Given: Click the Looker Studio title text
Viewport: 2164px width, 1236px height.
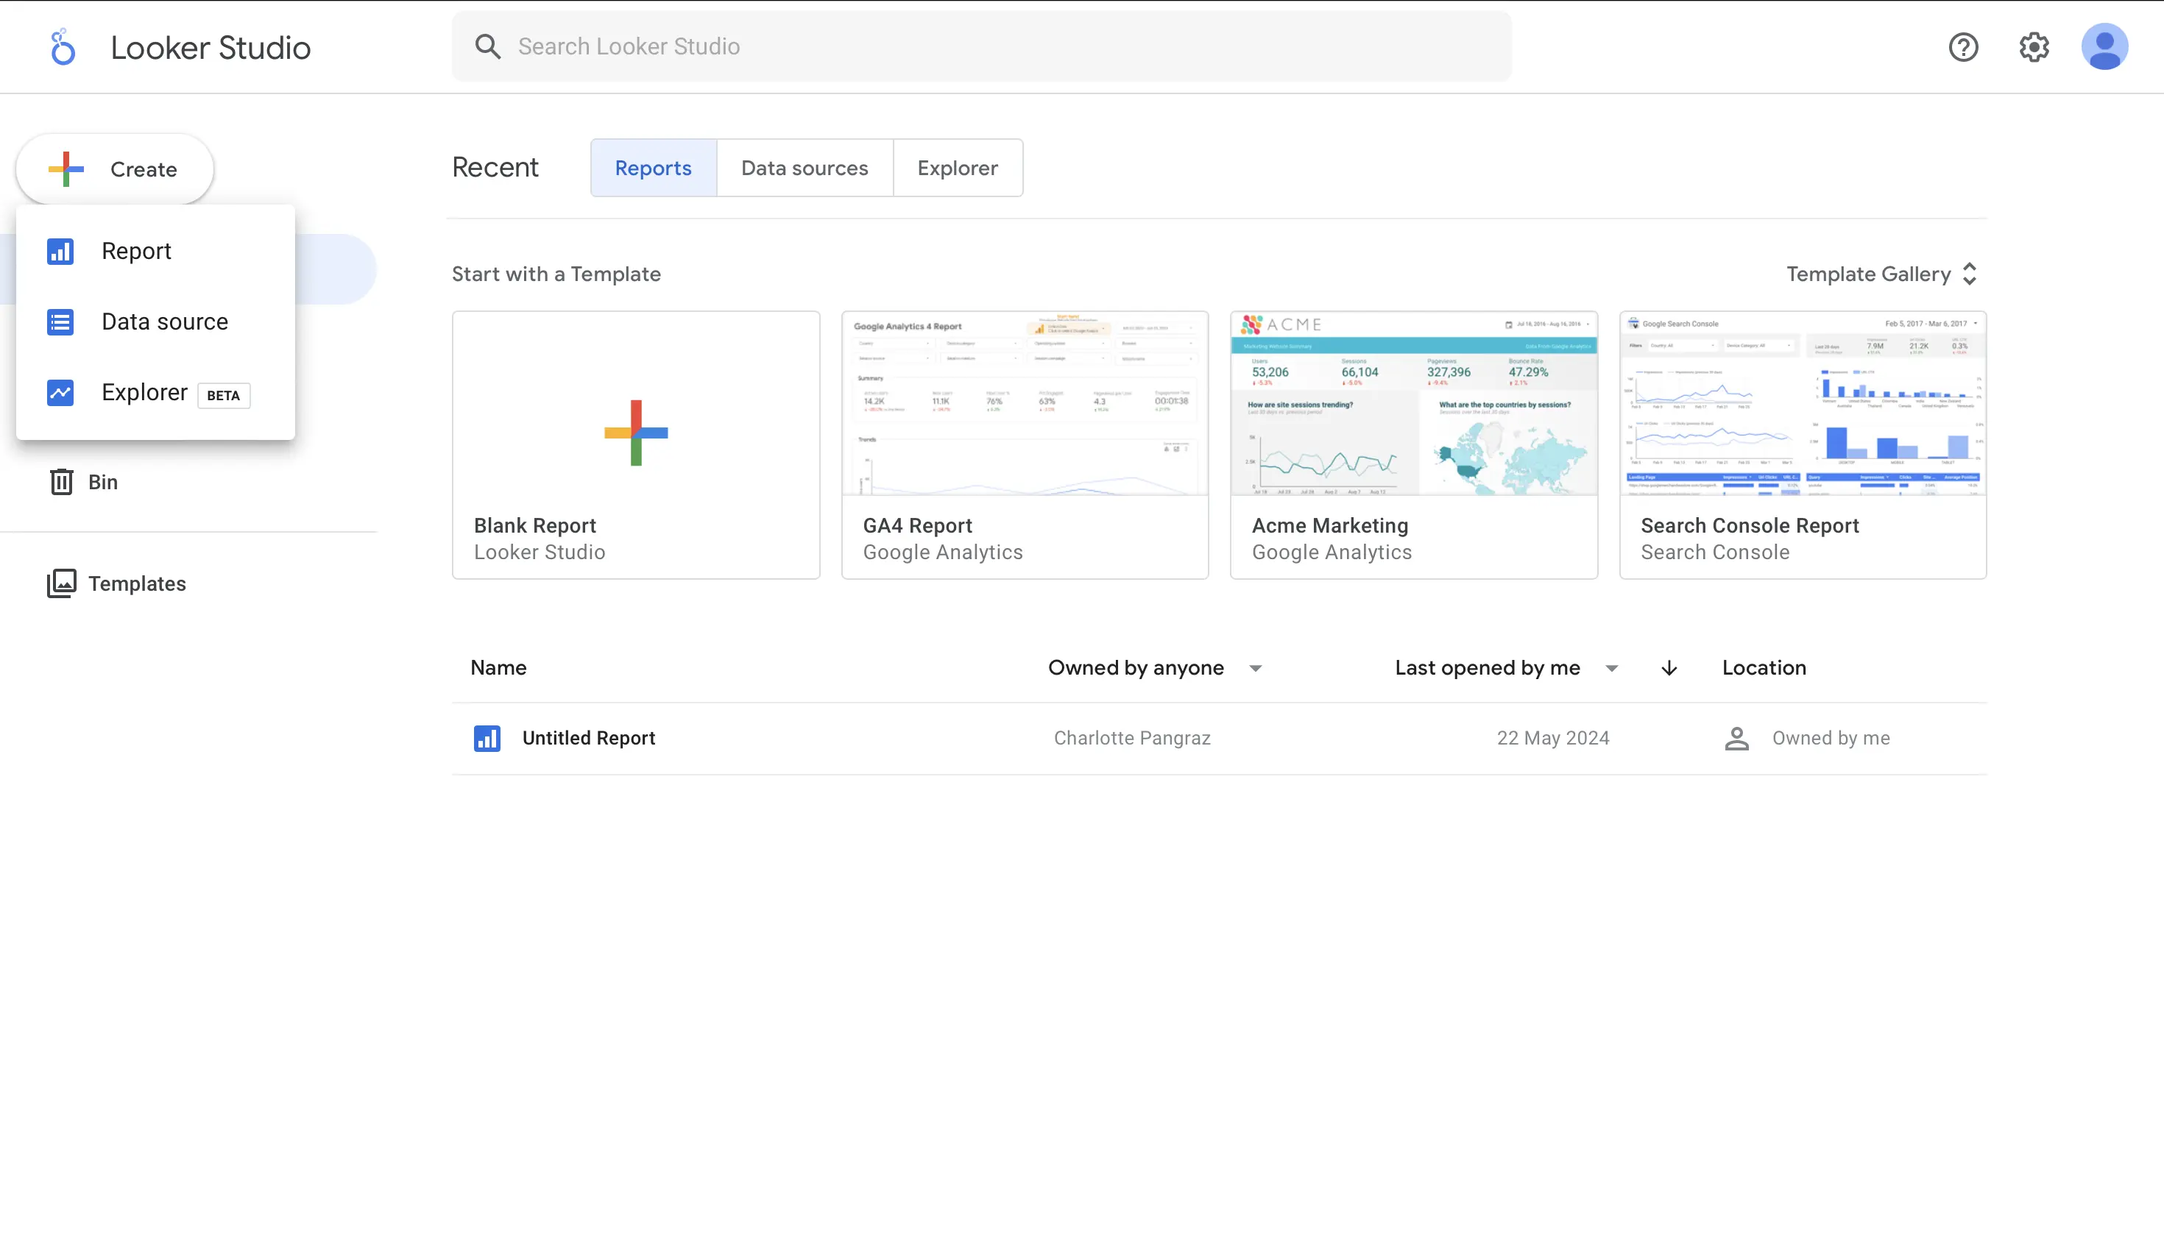Looking at the screenshot, I should 211,48.
